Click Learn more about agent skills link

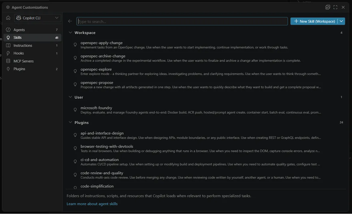pos(92,204)
